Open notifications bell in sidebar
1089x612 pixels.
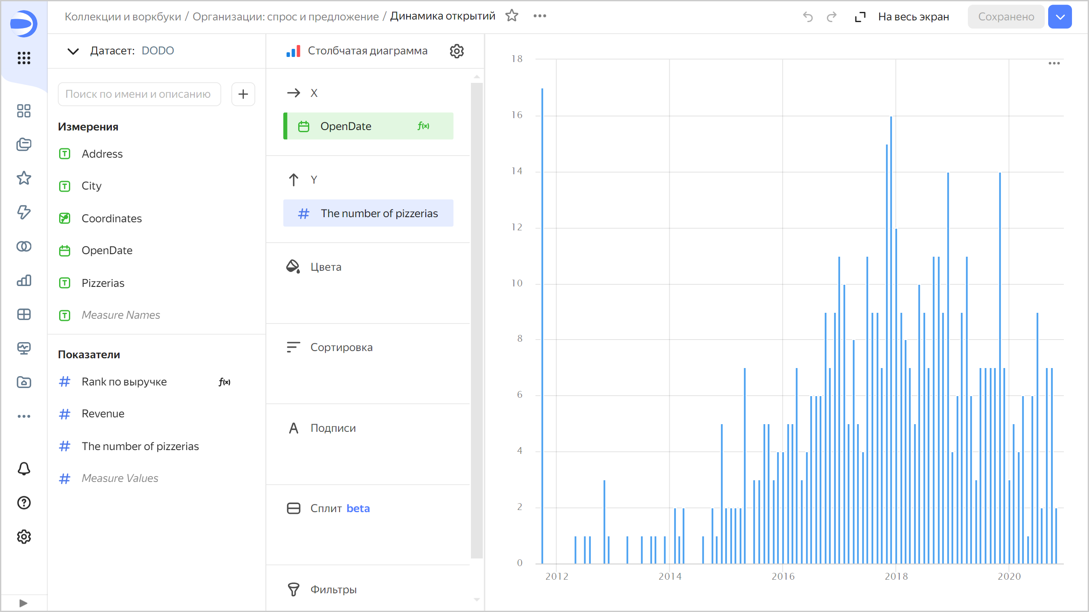click(x=24, y=469)
